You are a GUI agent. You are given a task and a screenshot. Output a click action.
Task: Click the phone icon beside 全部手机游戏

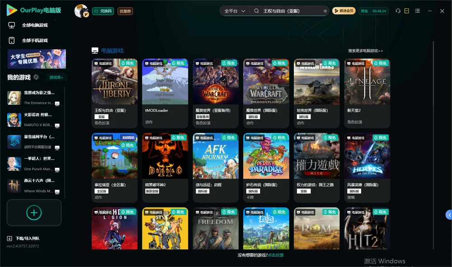(x=12, y=40)
